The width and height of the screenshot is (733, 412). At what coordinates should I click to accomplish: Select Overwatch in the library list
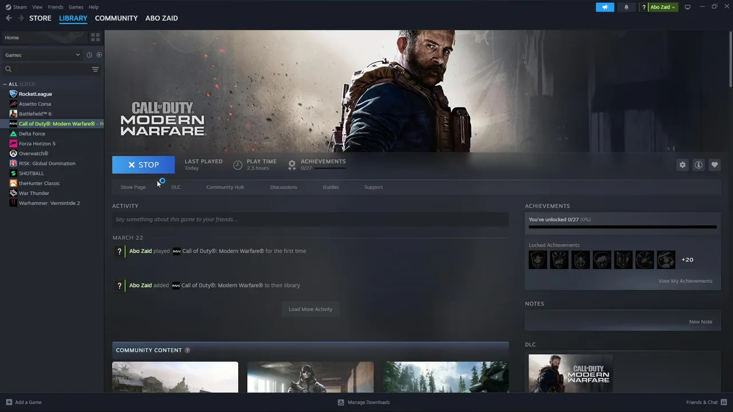pos(33,153)
